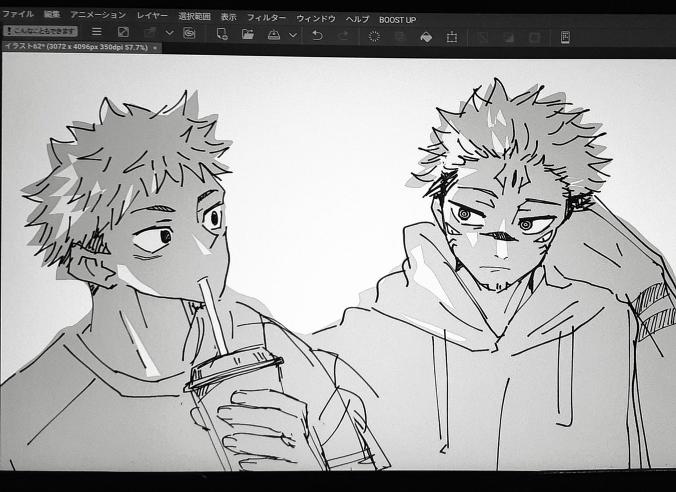Expand the Save options dropdown arrow
676x492 pixels.
click(x=293, y=35)
